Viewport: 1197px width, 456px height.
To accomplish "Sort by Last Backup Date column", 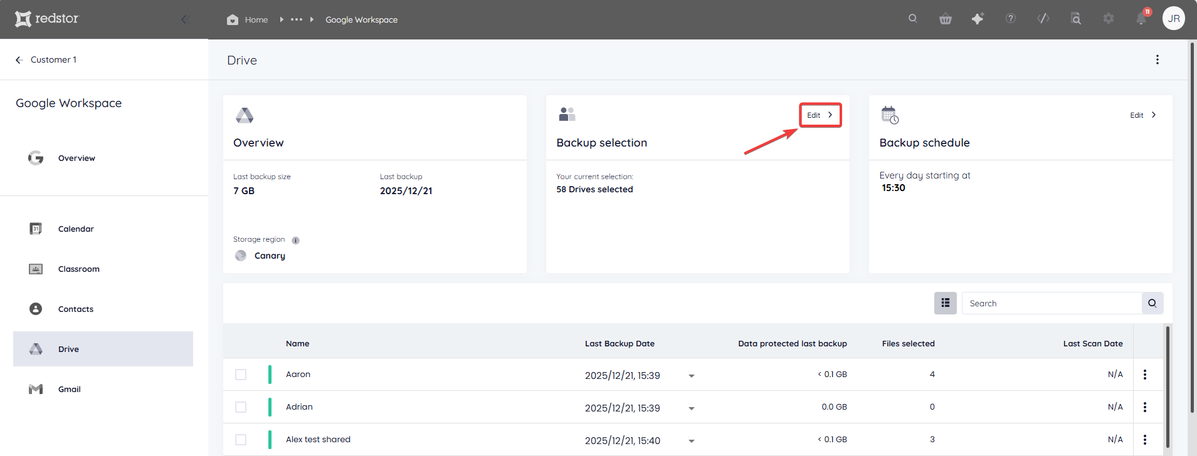I will point(620,343).
